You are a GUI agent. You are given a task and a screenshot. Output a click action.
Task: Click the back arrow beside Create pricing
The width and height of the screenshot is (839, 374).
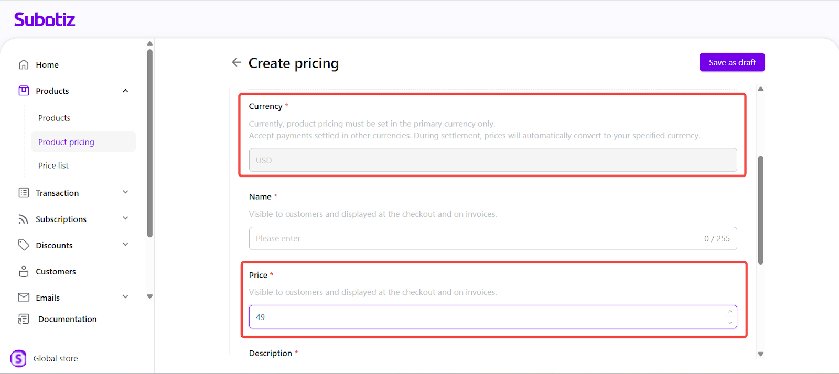pos(236,62)
